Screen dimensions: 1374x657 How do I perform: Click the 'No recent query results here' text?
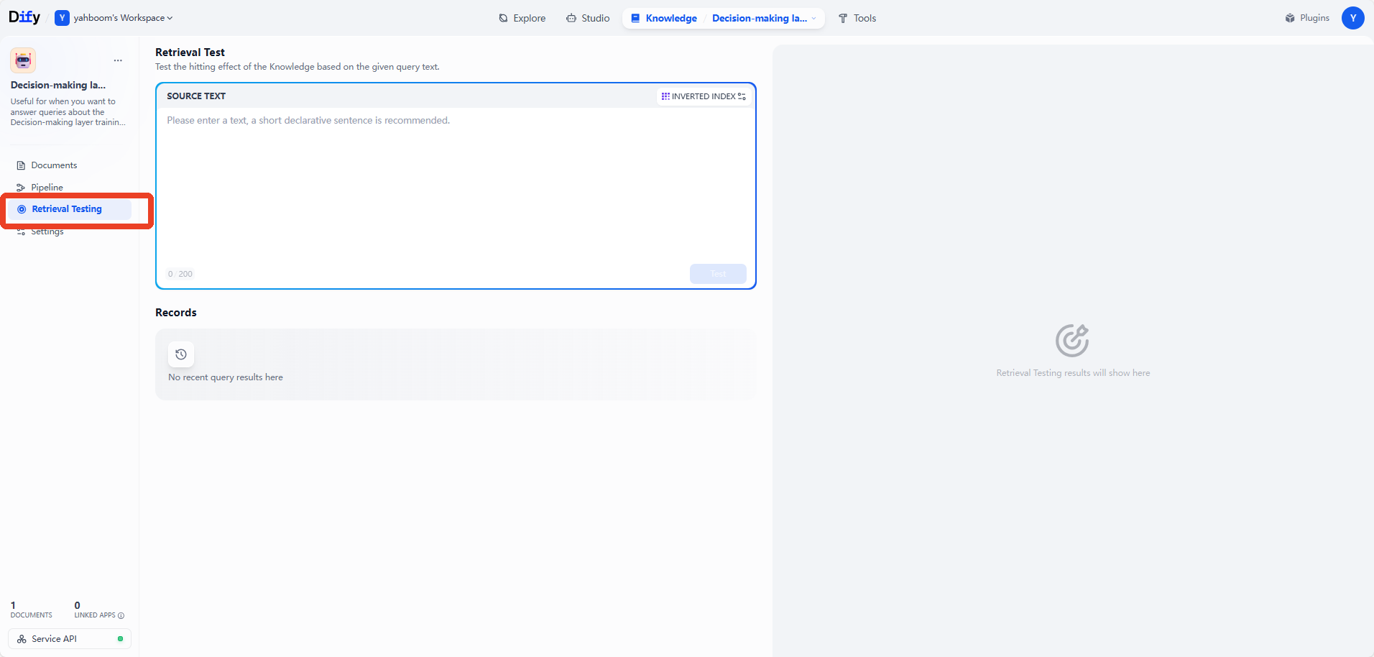coord(226,377)
